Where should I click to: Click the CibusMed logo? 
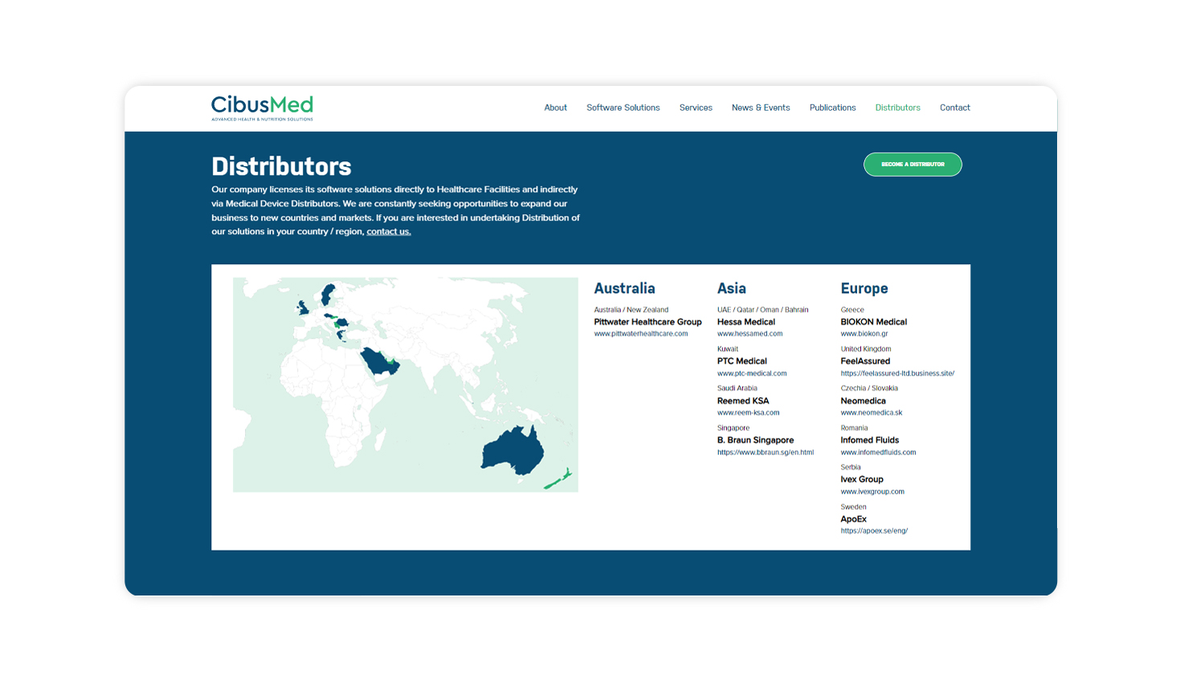point(262,108)
